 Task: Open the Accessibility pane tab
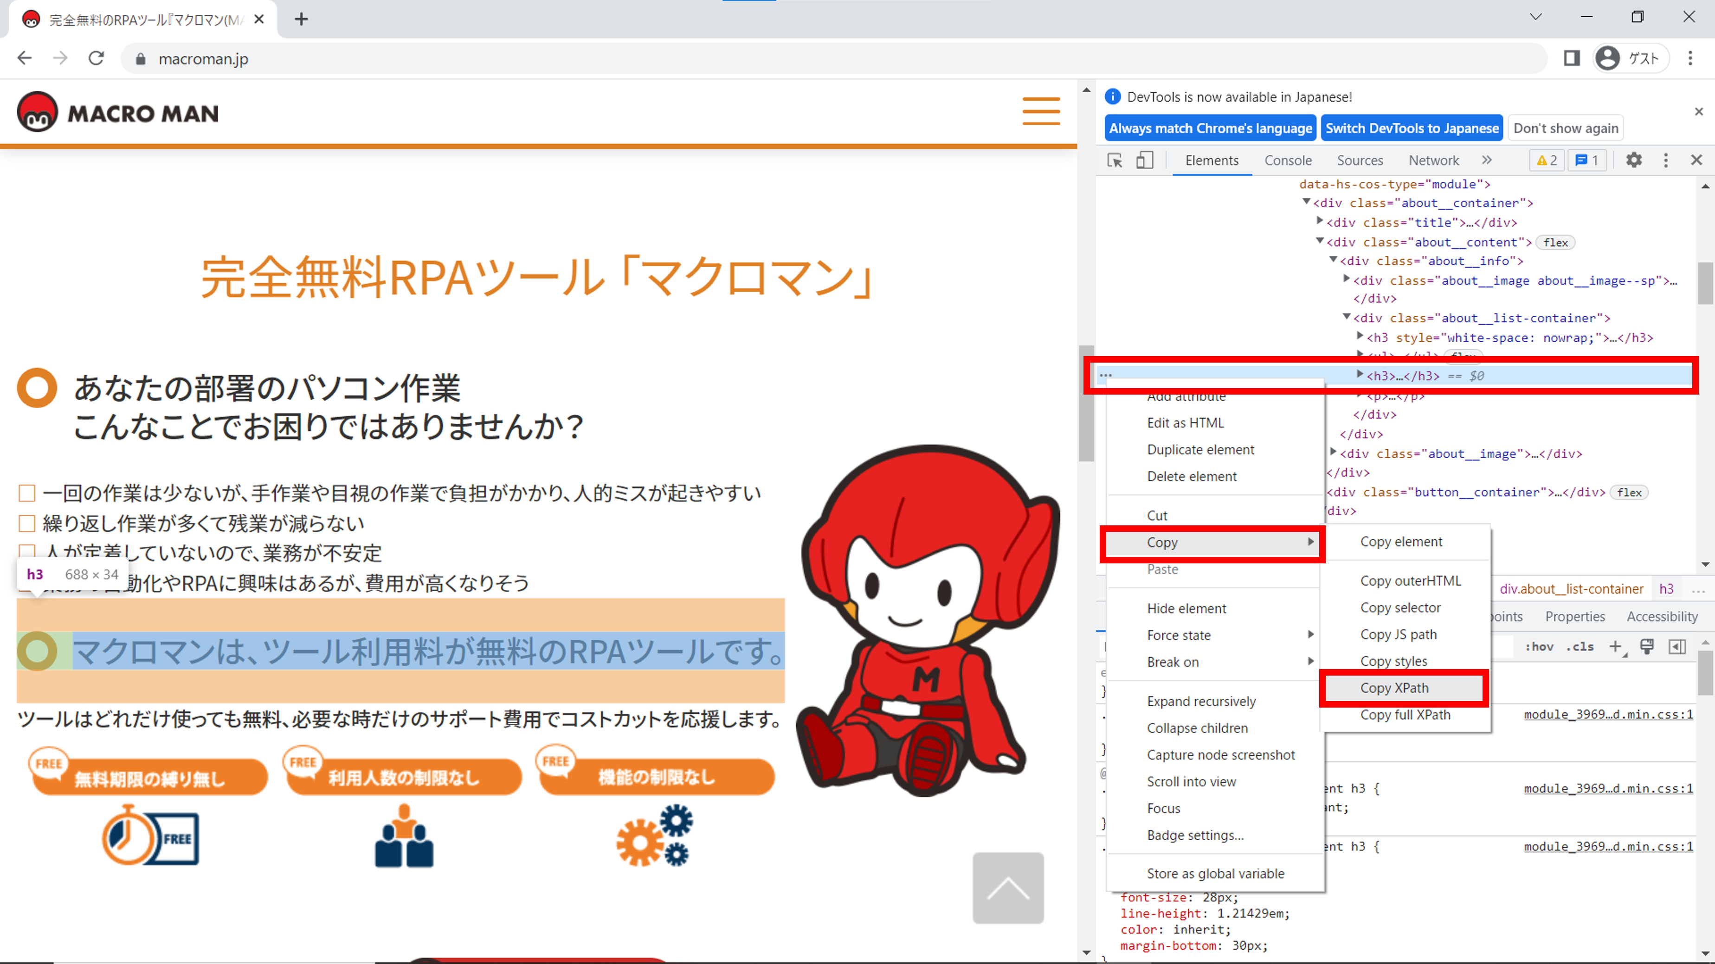coord(1662,617)
